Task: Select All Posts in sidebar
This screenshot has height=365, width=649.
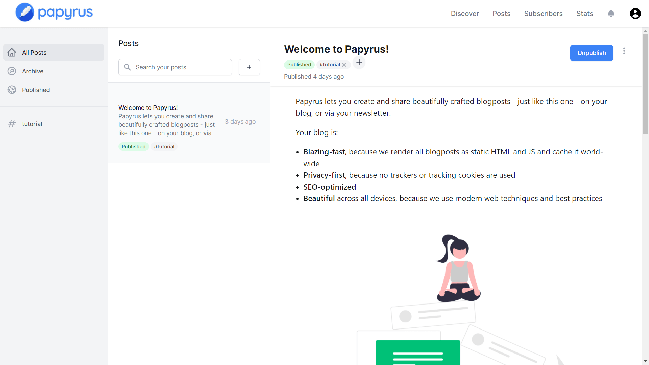Action: [x=54, y=52]
